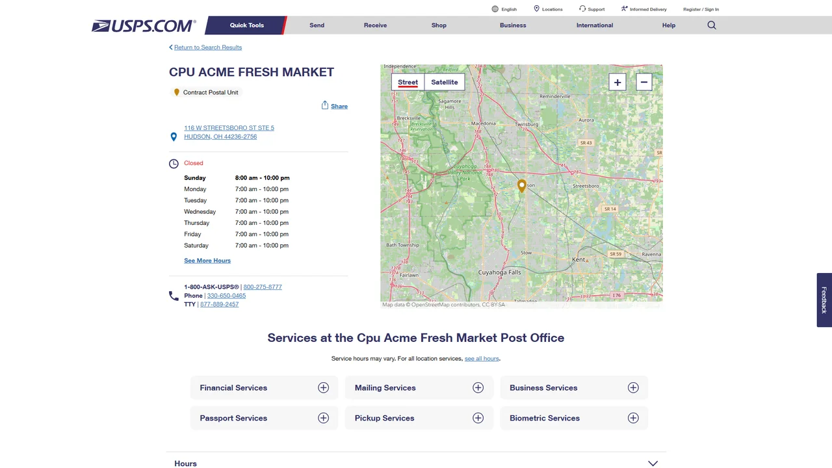Viewport: 832px width, 468px height.
Task: Click the gold map marker pin
Action: [521, 186]
